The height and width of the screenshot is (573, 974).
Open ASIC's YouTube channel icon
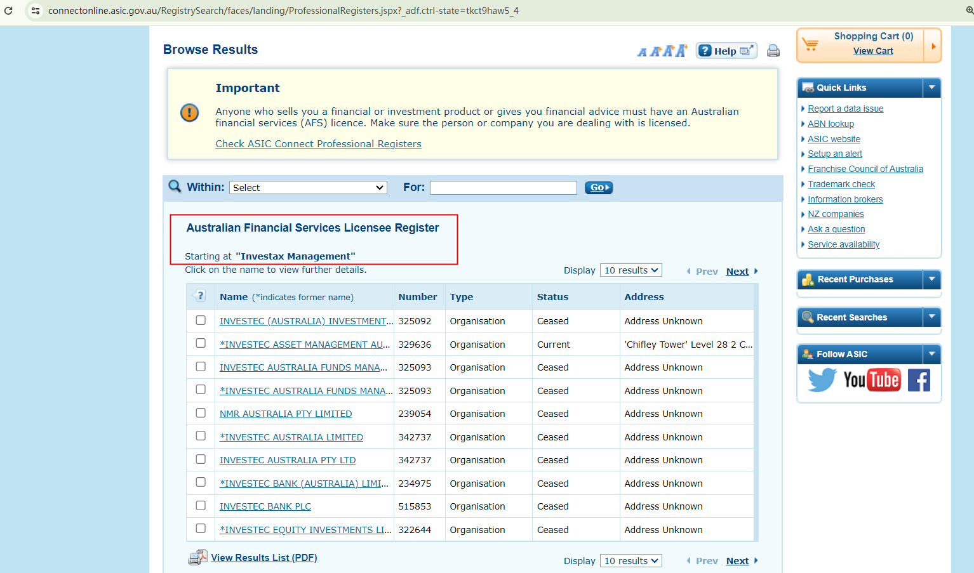871,380
